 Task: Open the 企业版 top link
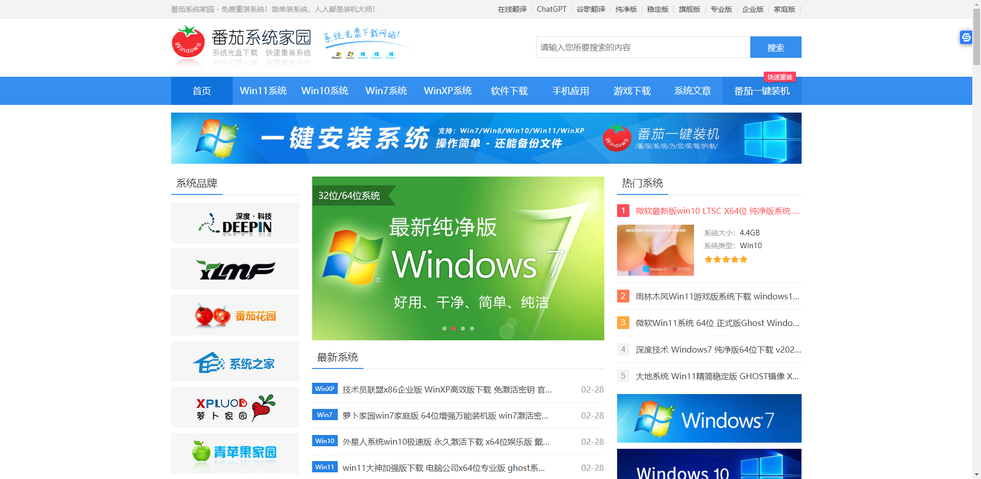753,9
